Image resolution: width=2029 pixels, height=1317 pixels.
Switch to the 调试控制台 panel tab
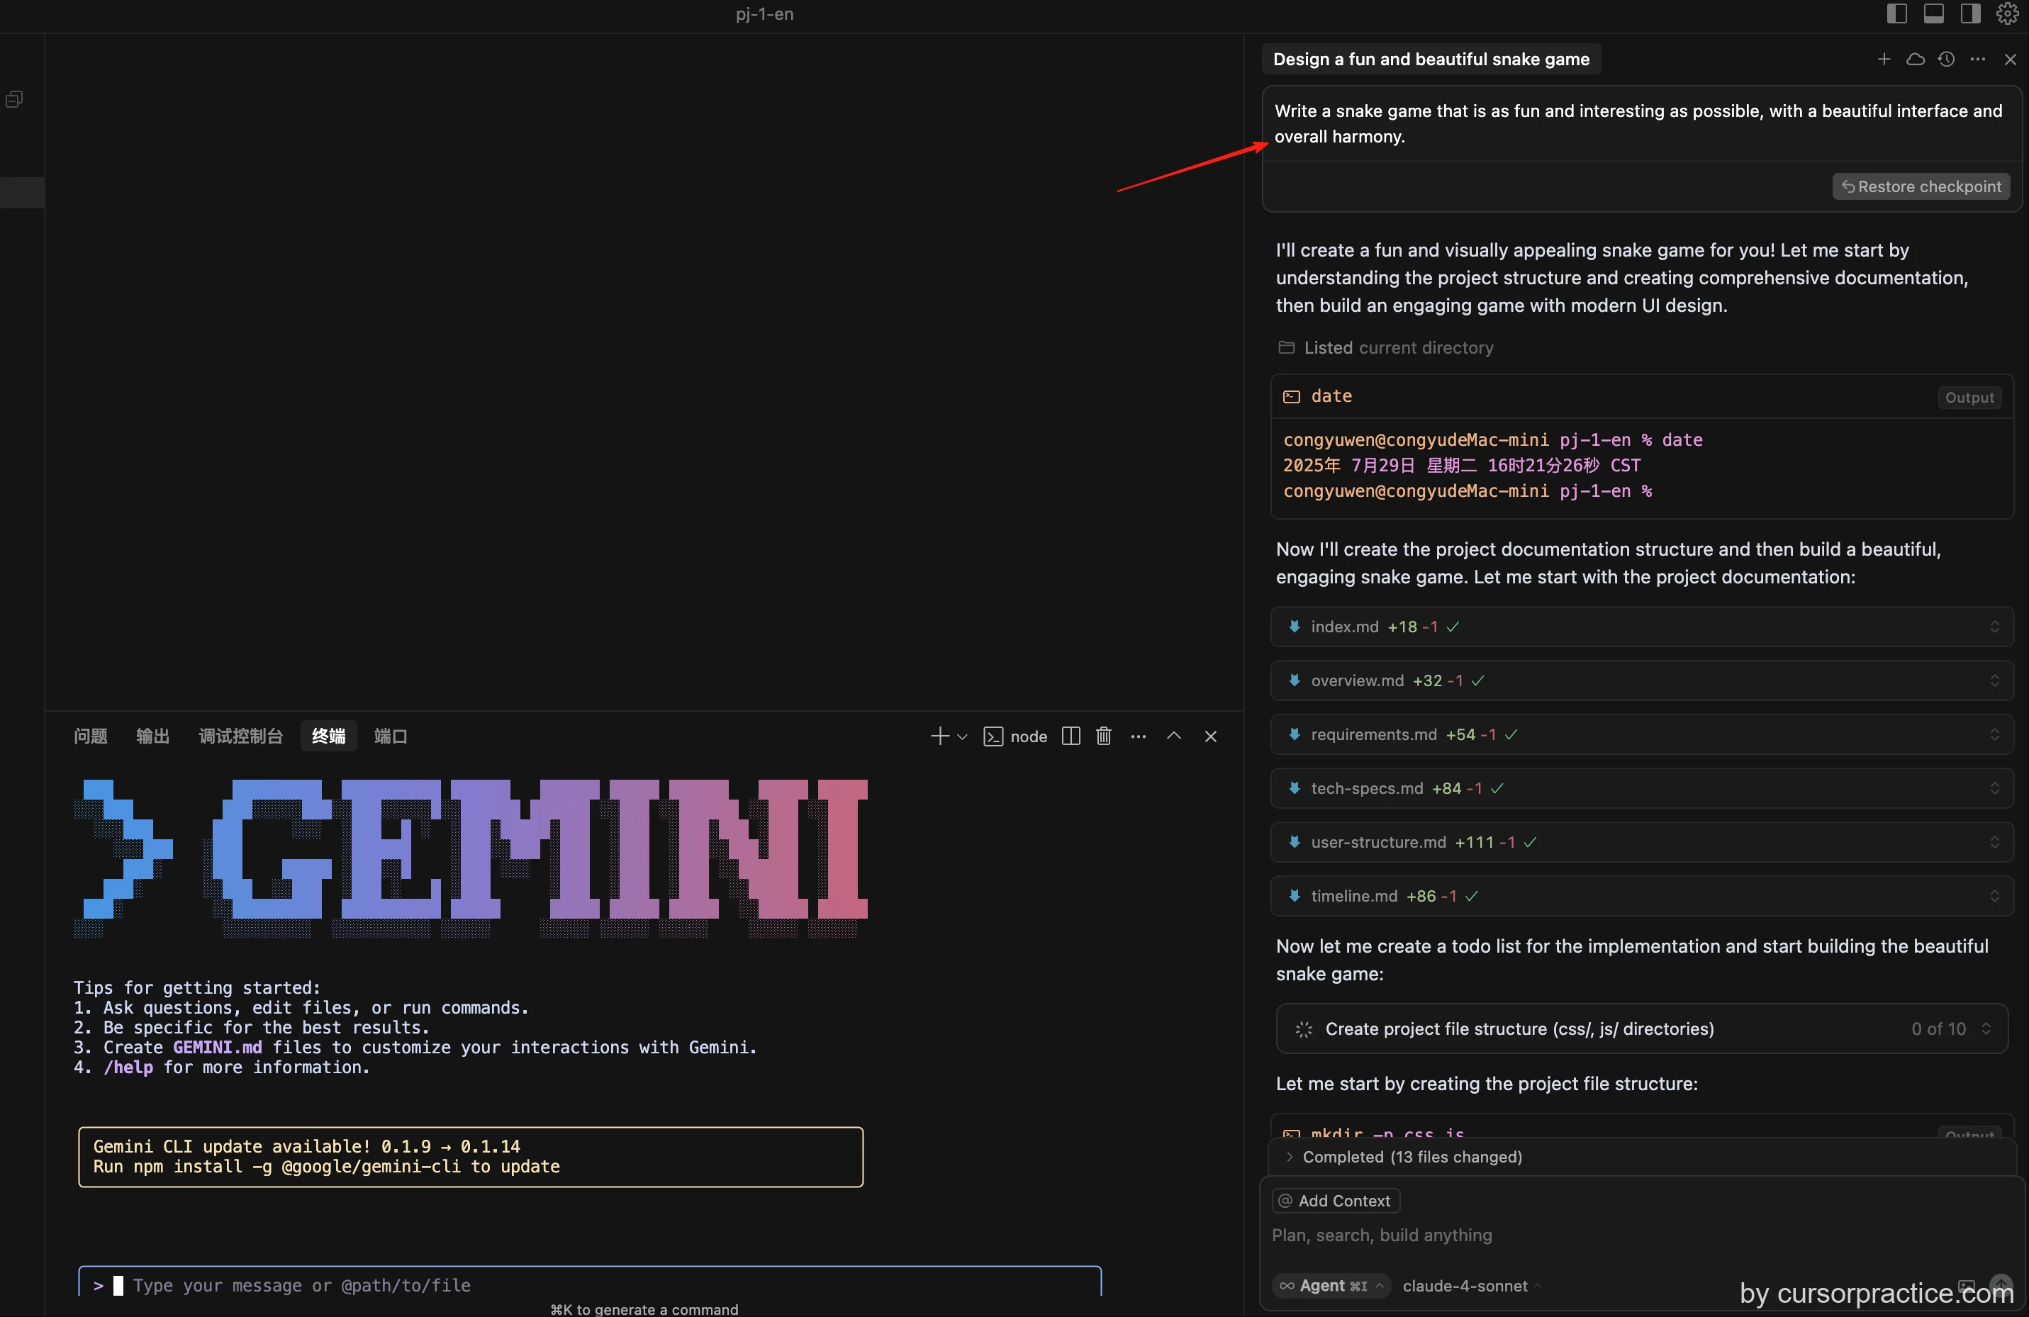(240, 736)
